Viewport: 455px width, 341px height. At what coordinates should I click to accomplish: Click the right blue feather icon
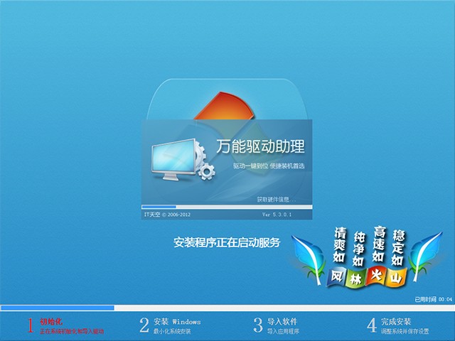click(425, 257)
